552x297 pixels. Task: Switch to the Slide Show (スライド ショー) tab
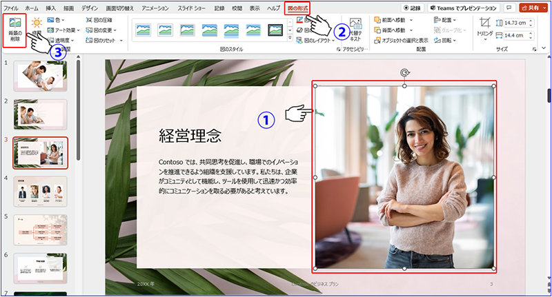click(192, 8)
